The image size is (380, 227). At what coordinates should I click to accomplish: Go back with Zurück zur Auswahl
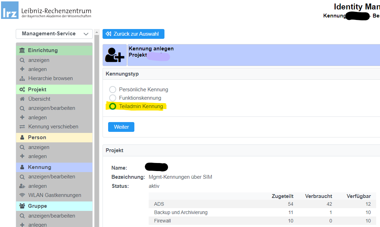pyautogui.click(x=133, y=34)
